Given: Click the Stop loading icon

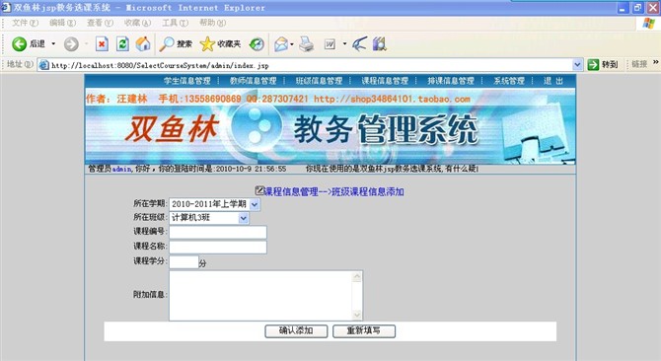Looking at the screenshot, I should click(x=102, y=43).
